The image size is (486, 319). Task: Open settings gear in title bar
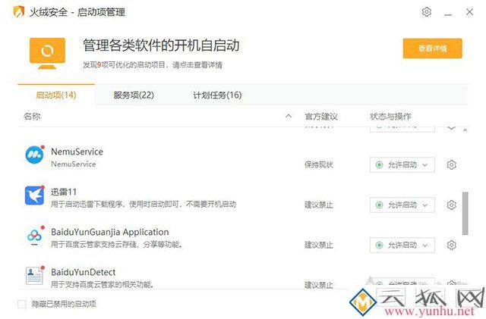click(x=427, y=12)
